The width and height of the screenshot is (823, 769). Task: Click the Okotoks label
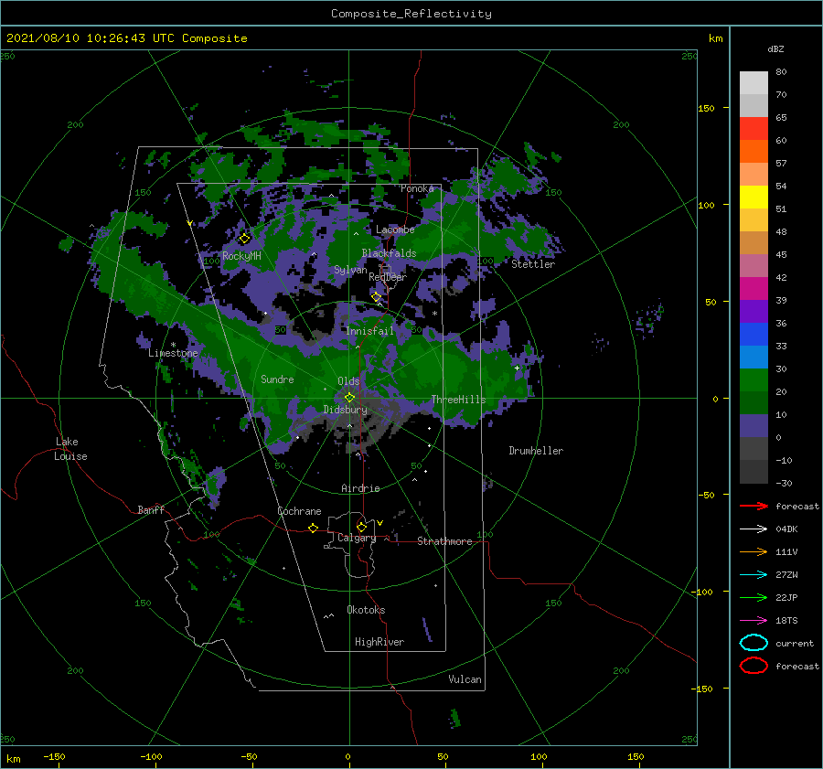click(366, 610)
